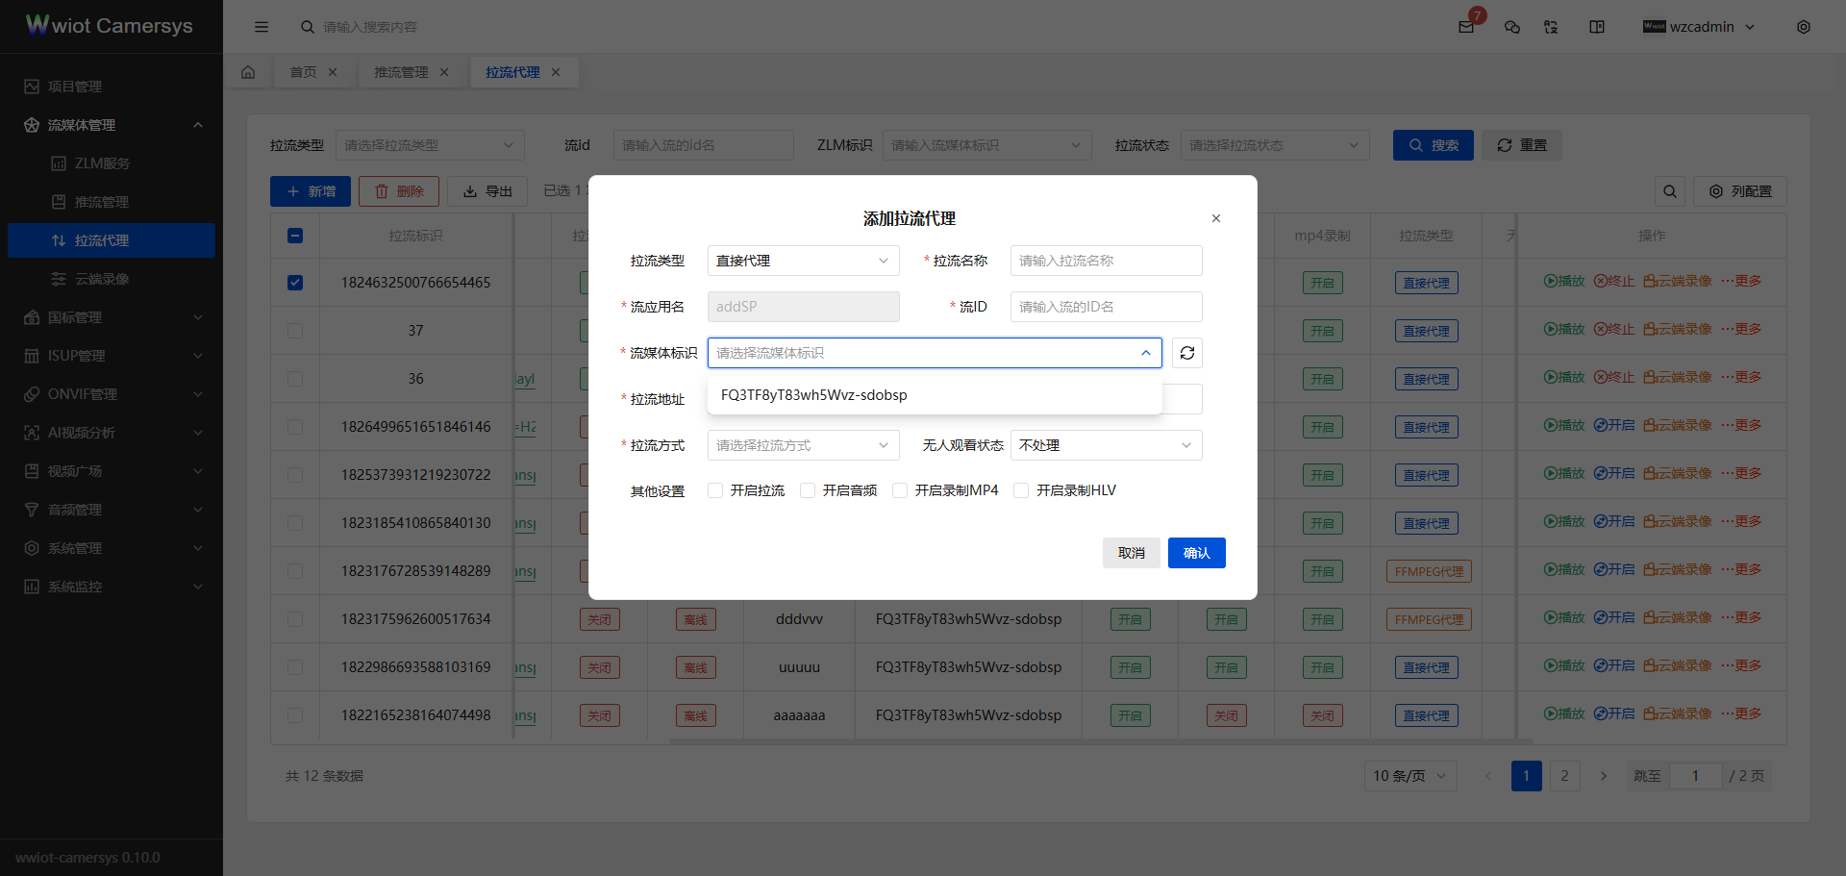Click the search magnifier icon above the table
The image size is (1846, 876).
coord(1670,190)
